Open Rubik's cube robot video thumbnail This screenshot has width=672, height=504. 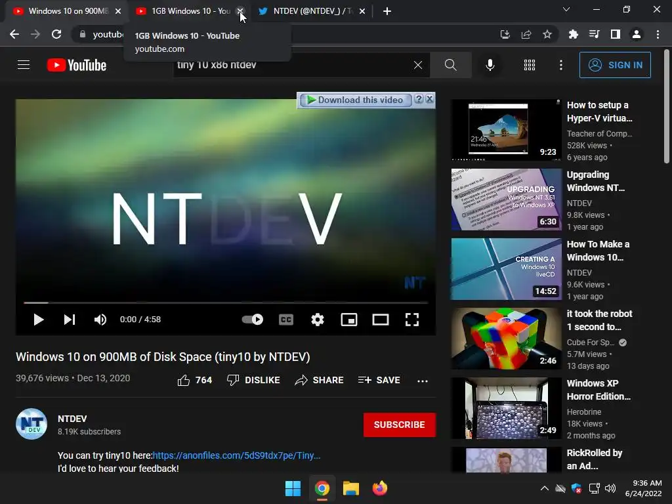[x=506, y=339]
